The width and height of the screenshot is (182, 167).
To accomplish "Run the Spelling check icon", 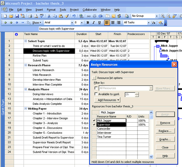I will (x=42, y=16).
